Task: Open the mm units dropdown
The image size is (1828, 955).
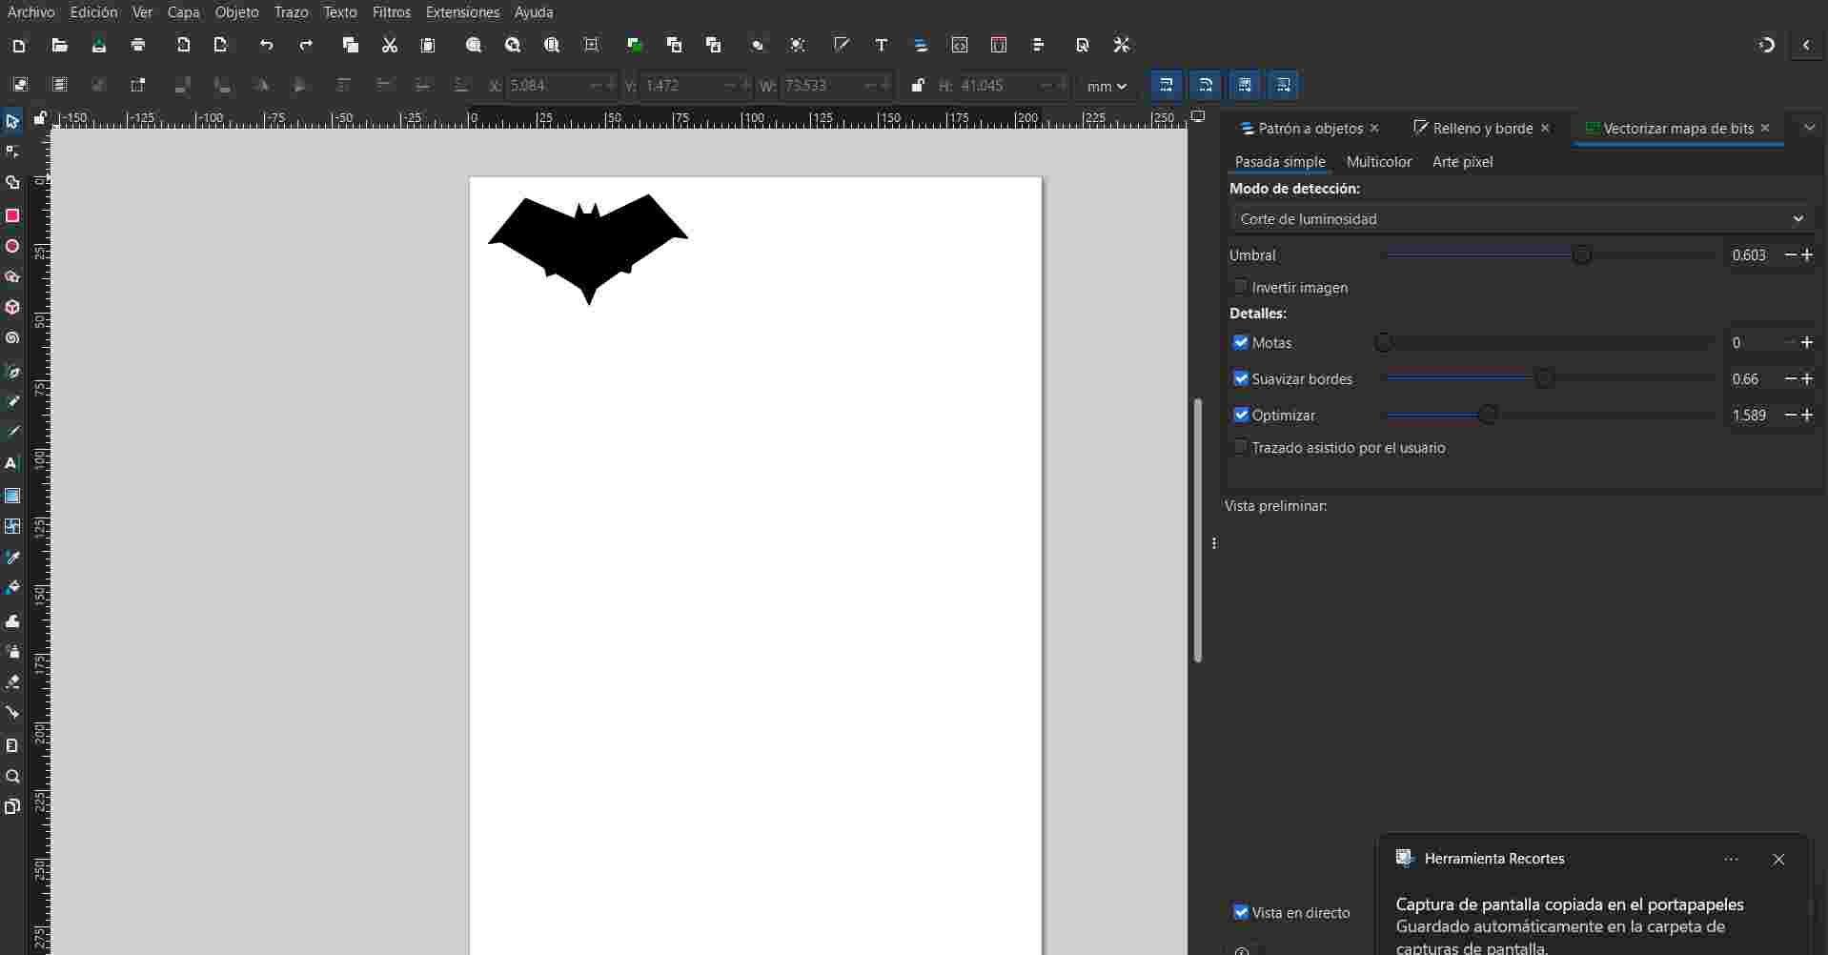Action: 1106,86
